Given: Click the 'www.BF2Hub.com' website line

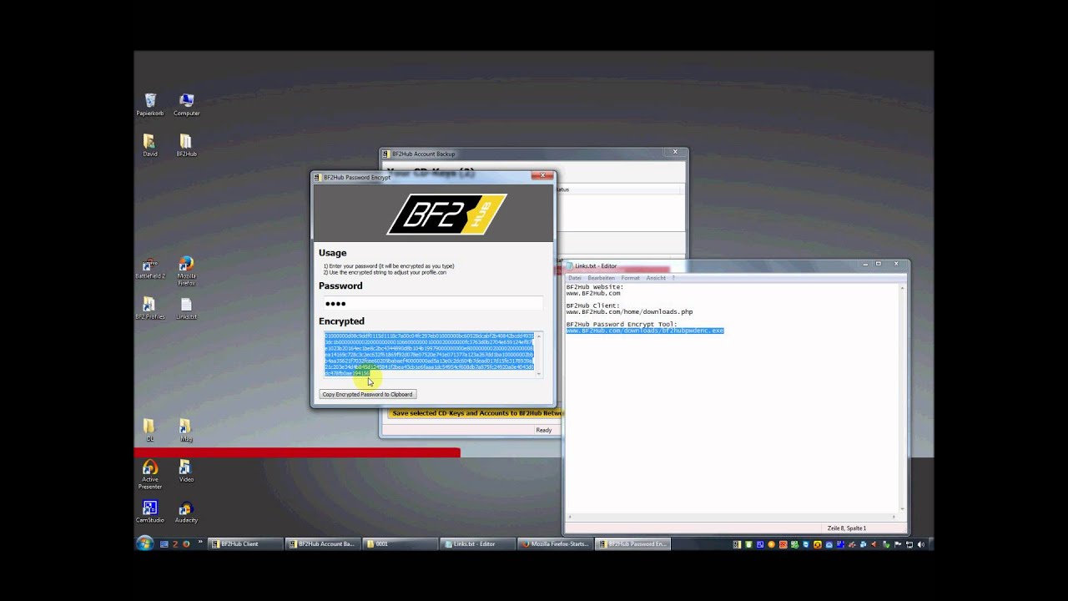Looking at the screenshot, I should click(593, 294).
